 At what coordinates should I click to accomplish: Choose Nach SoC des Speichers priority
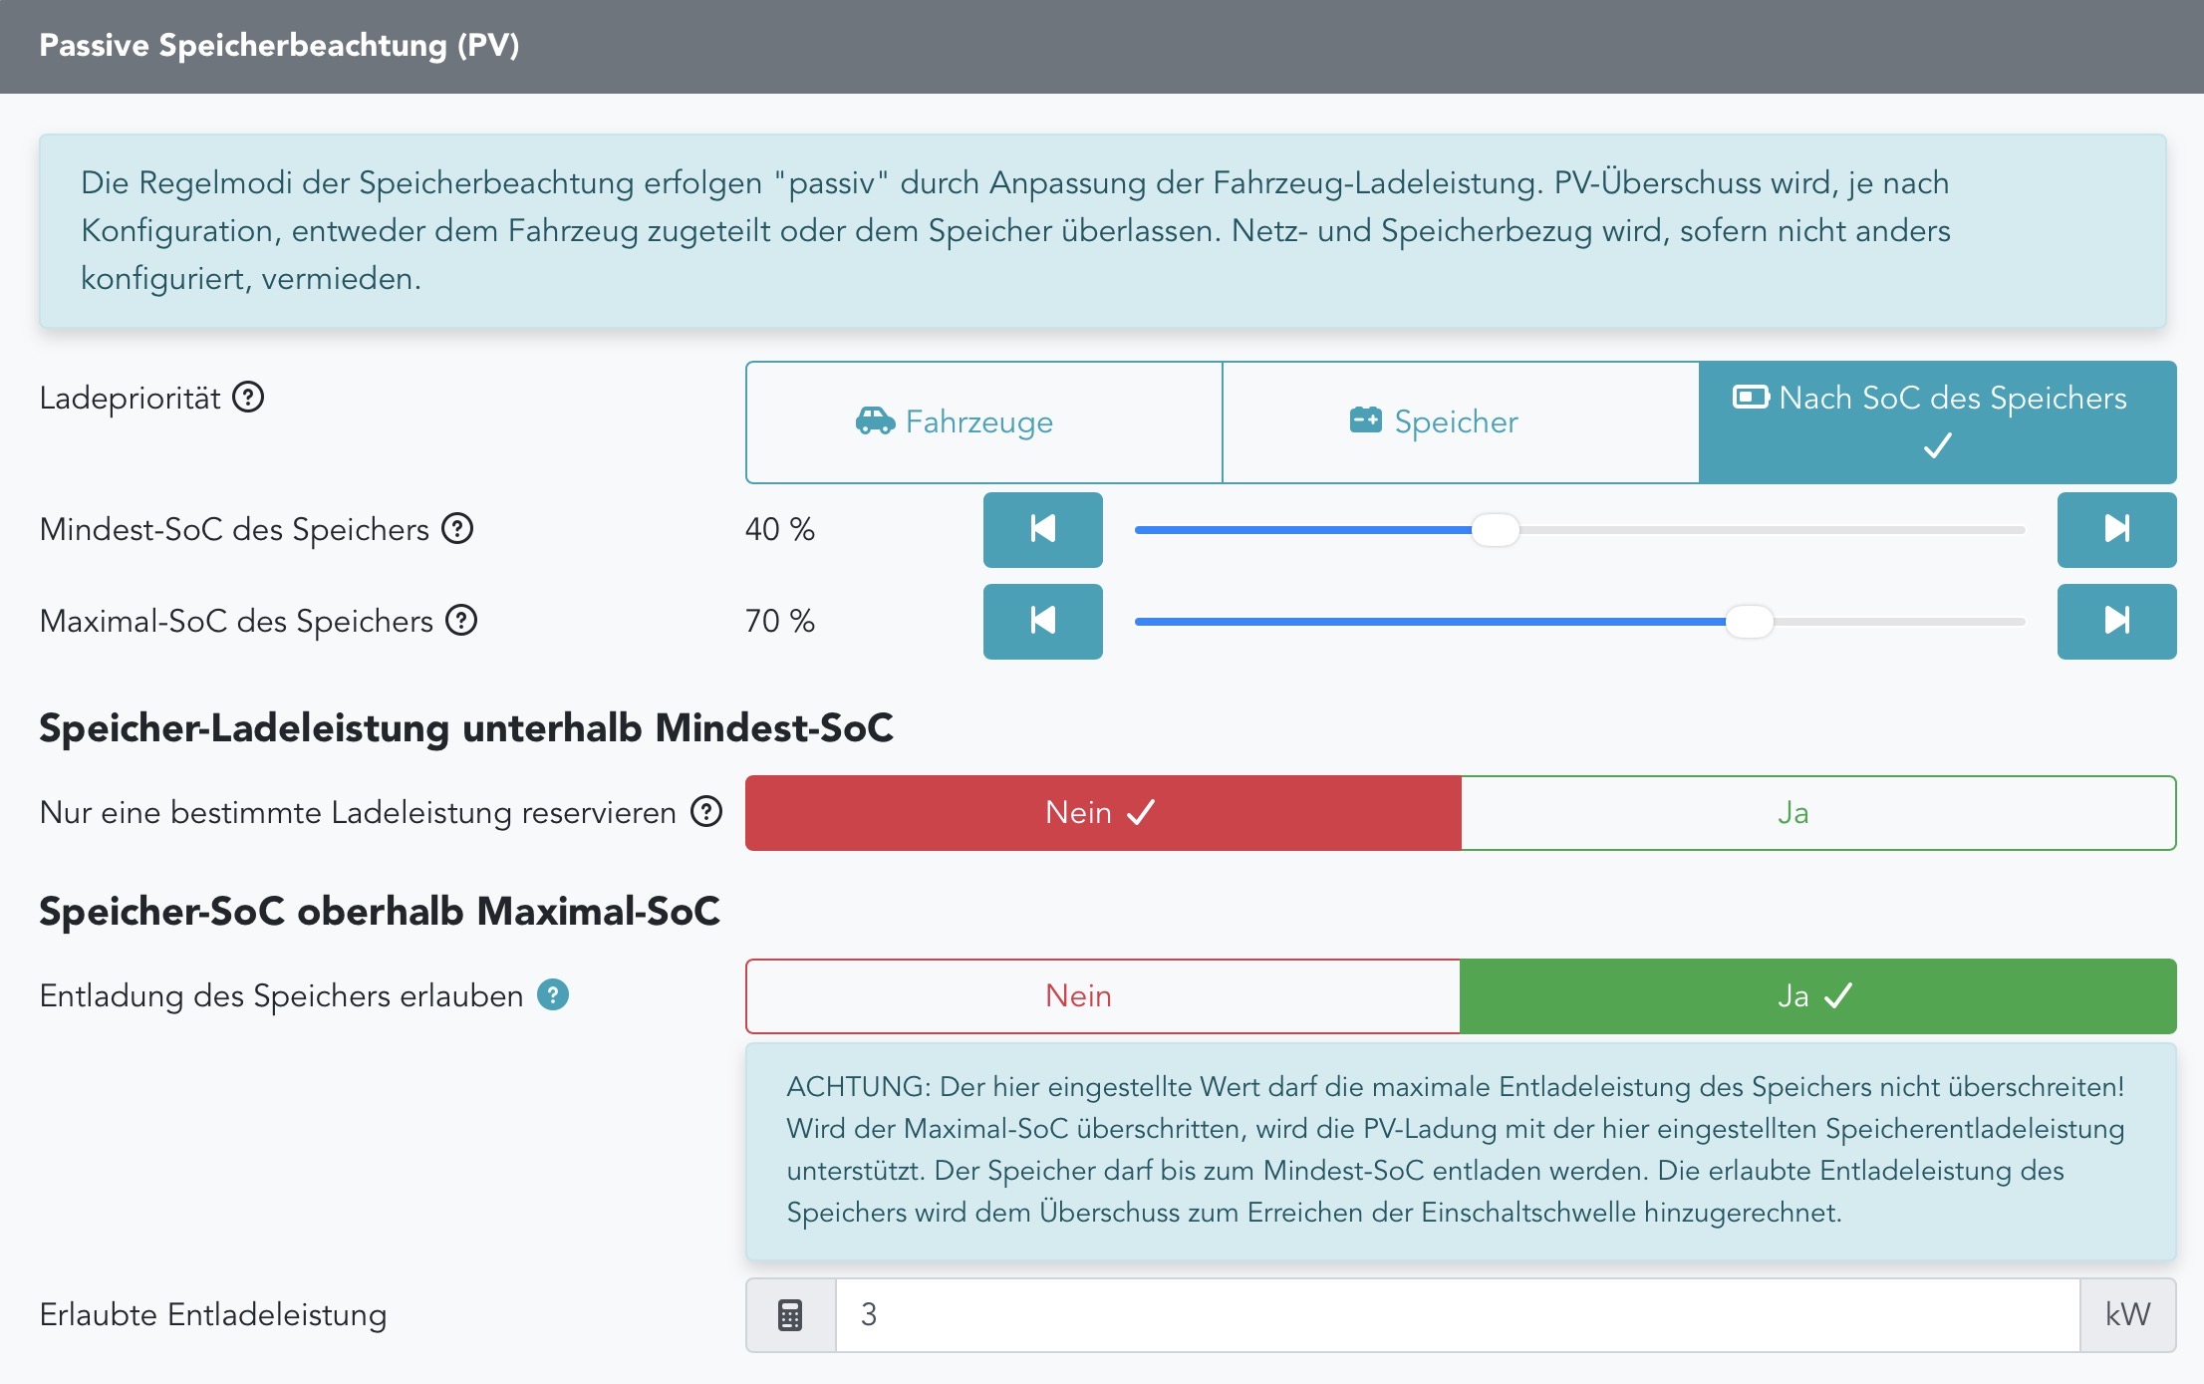(1938, 422)
